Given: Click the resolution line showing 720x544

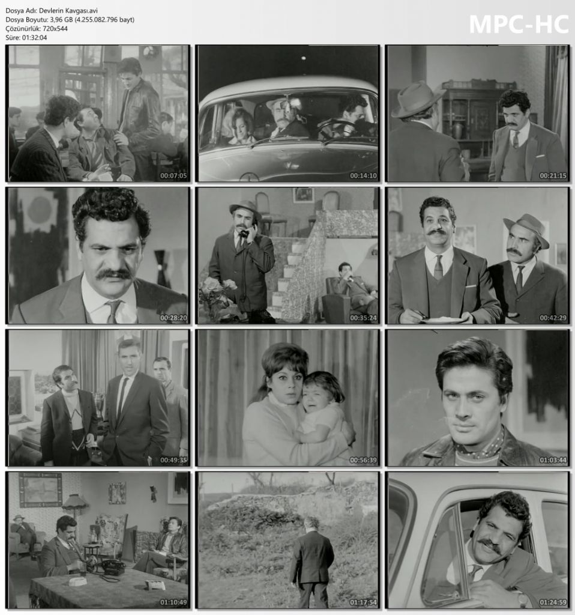Looking at the screenshot, I should [35, 29].
